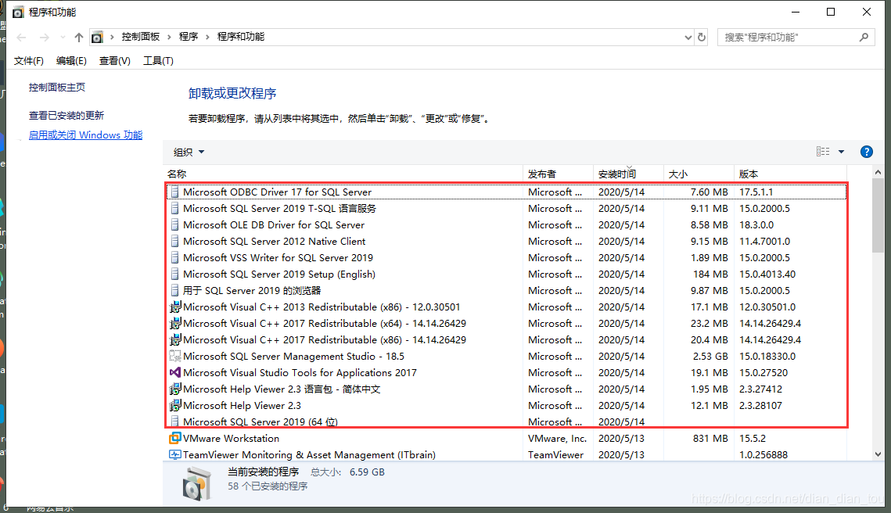Viewport: 891px width, 513px height.
Task: Click 程序 in the breadcrumb path
Action: pyautogui.click(x=188, y=36)
